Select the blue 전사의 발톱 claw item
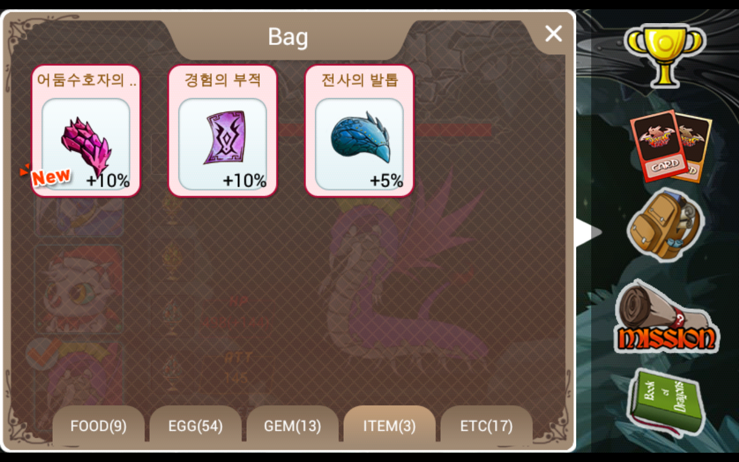 coord(359,131)
